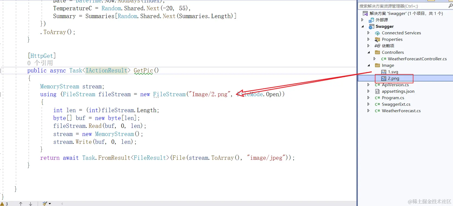This screenshot has width=453, height=206.
Task: Expand the Connected Services node
Action: pyautogui.click(x=368, y=33)
